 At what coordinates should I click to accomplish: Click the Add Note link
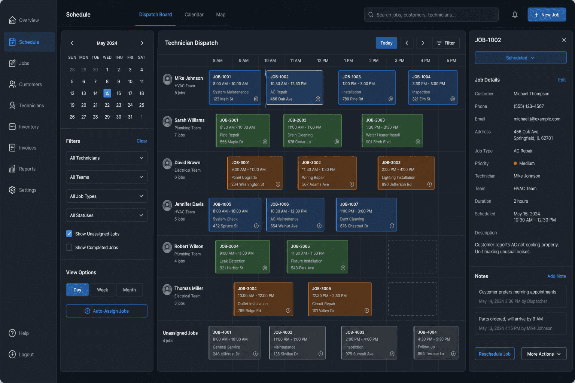(x=557, y=276)
